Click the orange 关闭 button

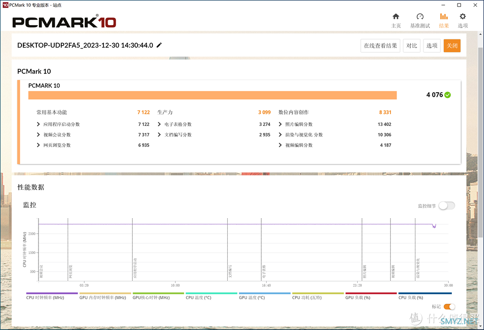tap(452, 46)
